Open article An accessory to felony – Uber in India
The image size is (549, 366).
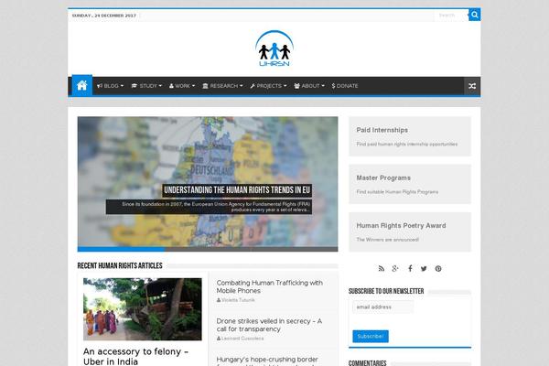(x=135, y=356)
